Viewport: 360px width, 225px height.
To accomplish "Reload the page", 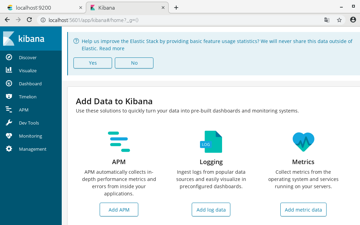I will click(x=29, y=20).
